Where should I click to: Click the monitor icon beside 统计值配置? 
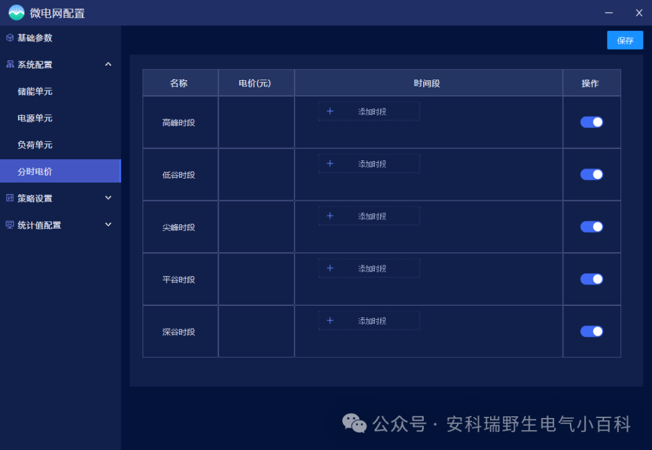(x=10, y=225)
